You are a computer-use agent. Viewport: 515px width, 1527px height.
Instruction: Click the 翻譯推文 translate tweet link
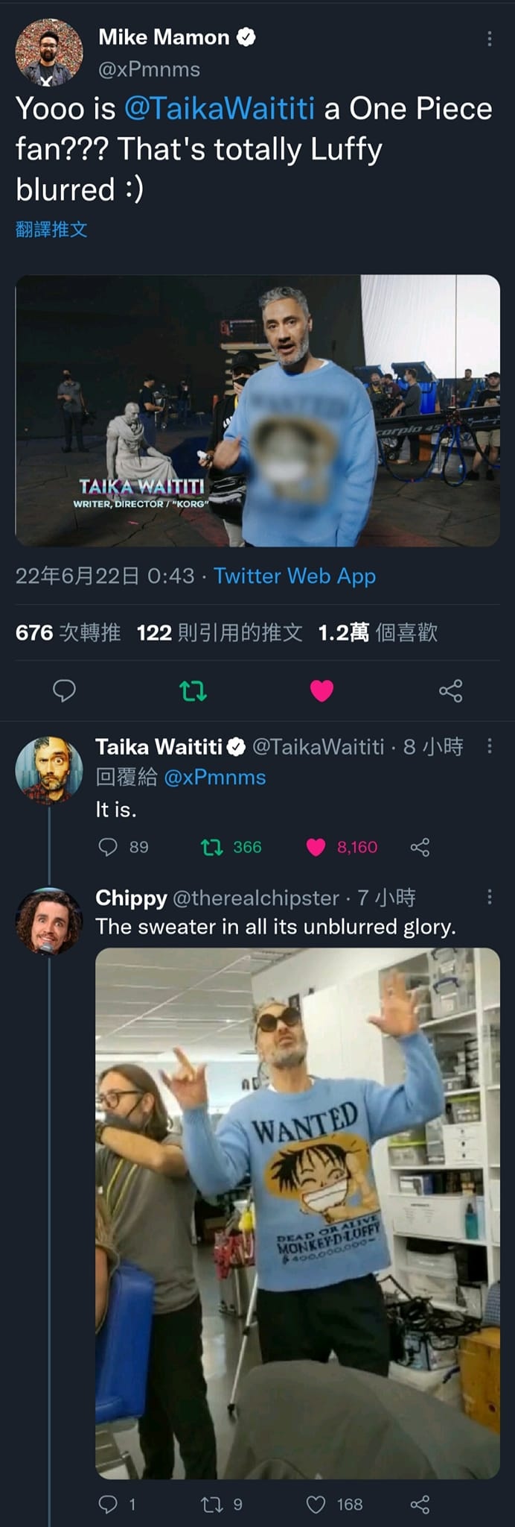pos(51,229)
